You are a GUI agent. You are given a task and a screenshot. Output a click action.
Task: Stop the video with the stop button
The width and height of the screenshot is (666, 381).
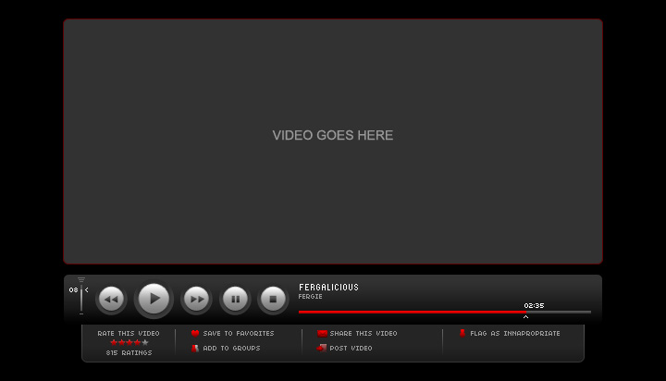(x=273, y=300)
